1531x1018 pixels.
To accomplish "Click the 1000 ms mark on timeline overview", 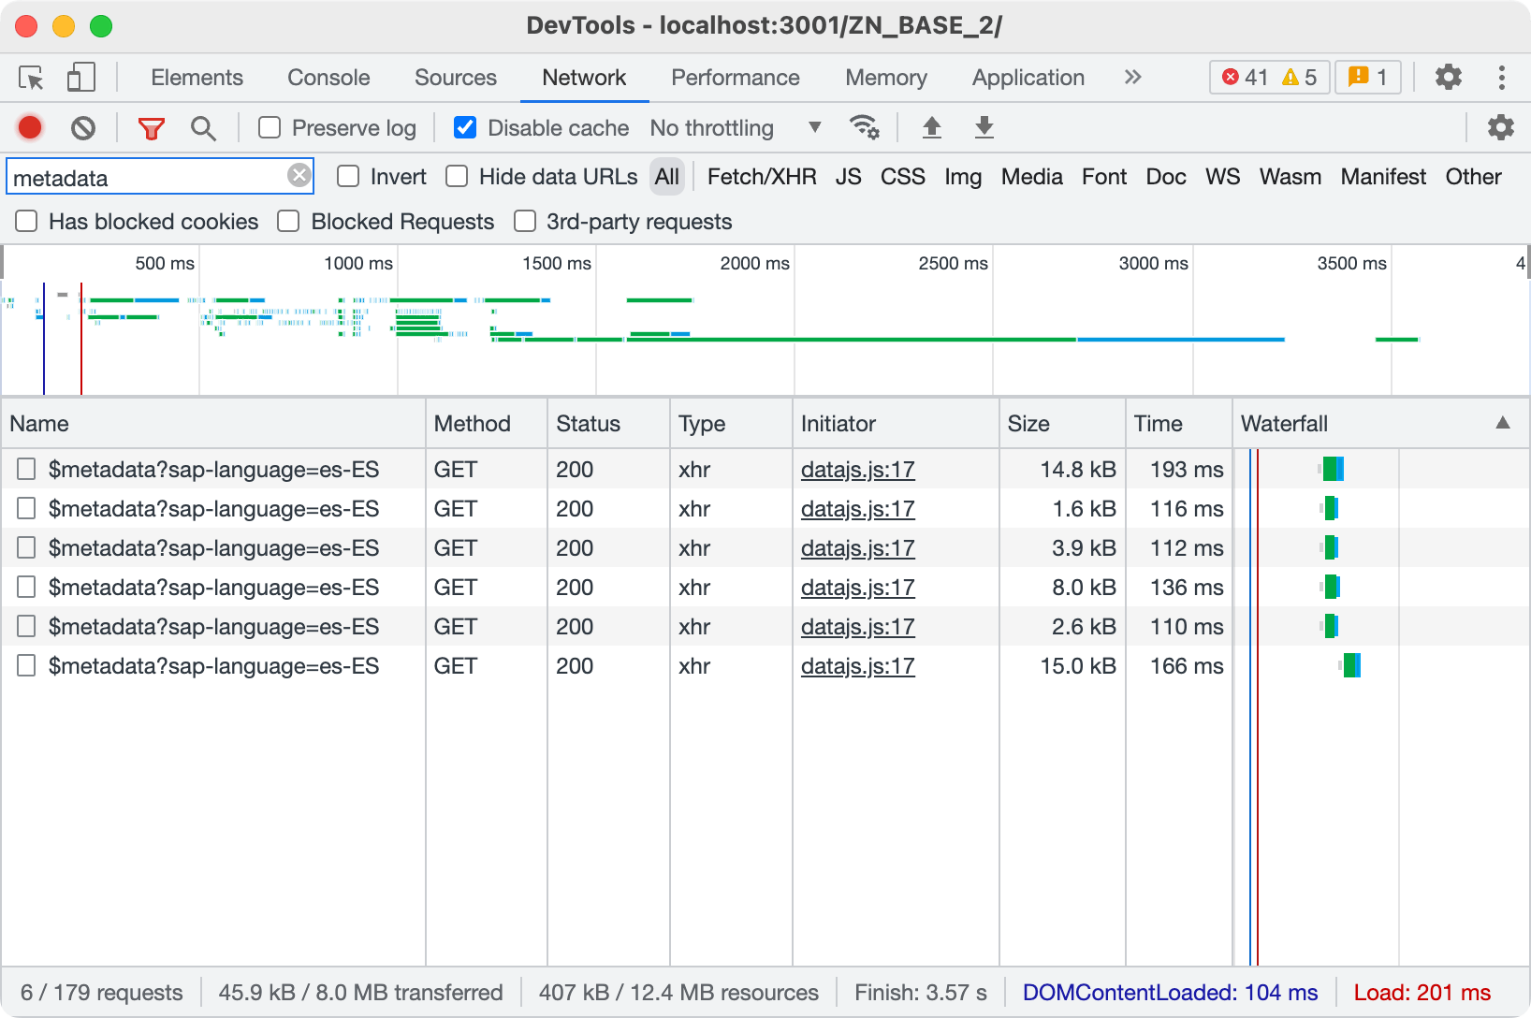I will (x=358, y=264).
